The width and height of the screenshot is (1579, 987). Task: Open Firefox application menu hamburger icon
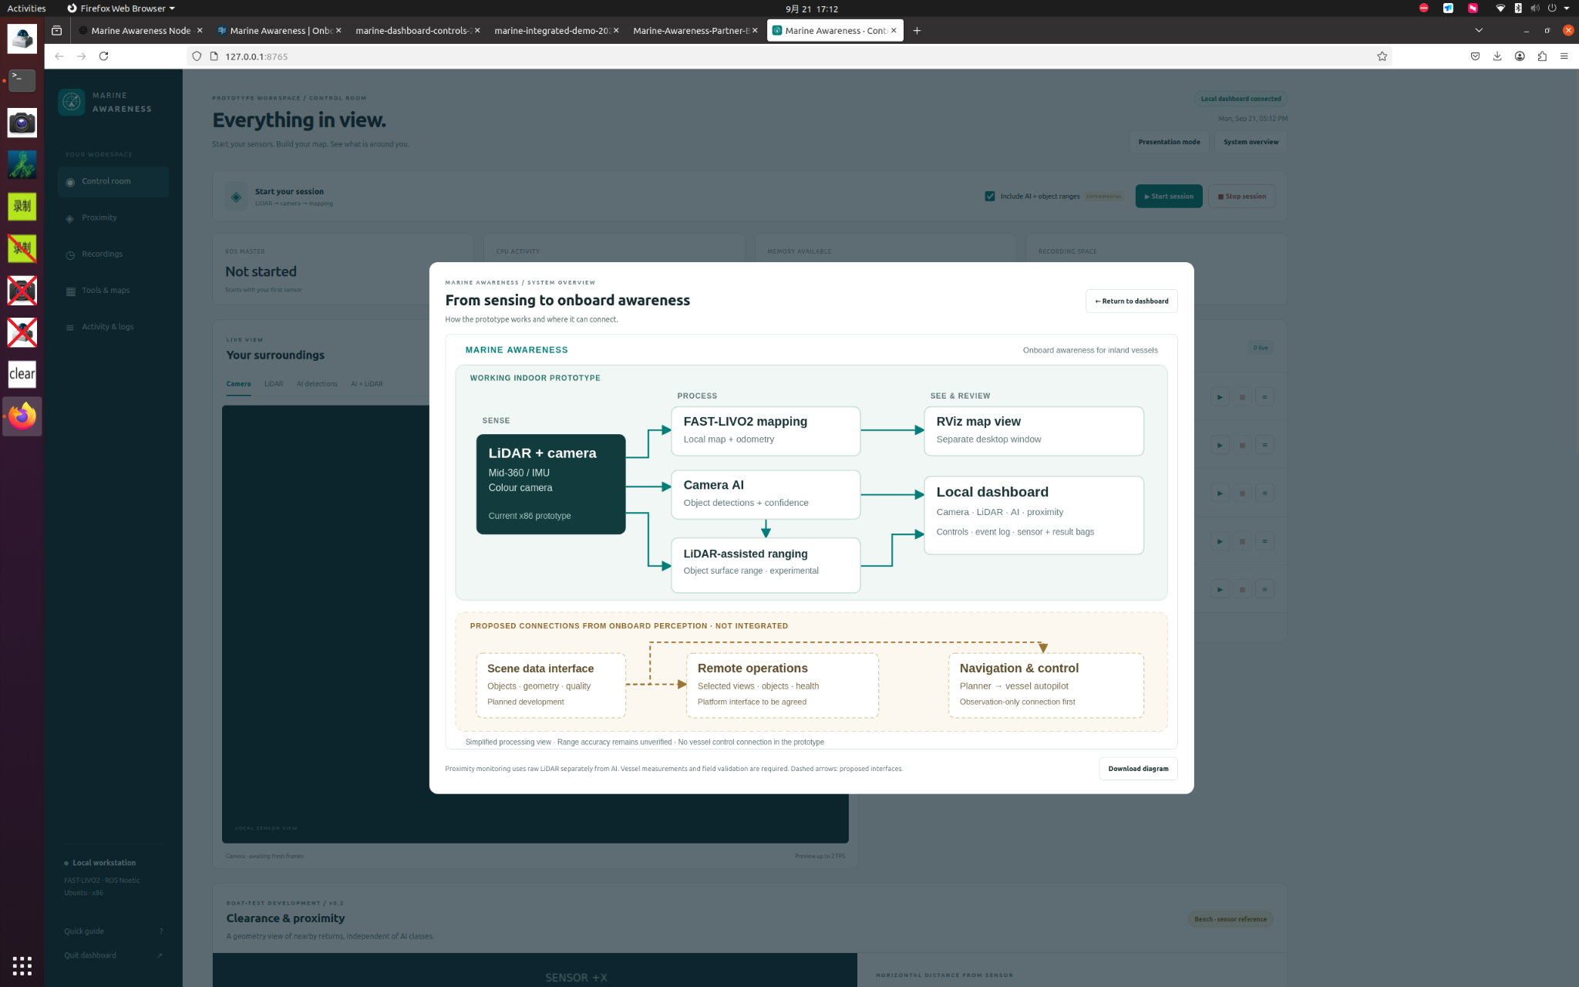[x=1564, y=56]
